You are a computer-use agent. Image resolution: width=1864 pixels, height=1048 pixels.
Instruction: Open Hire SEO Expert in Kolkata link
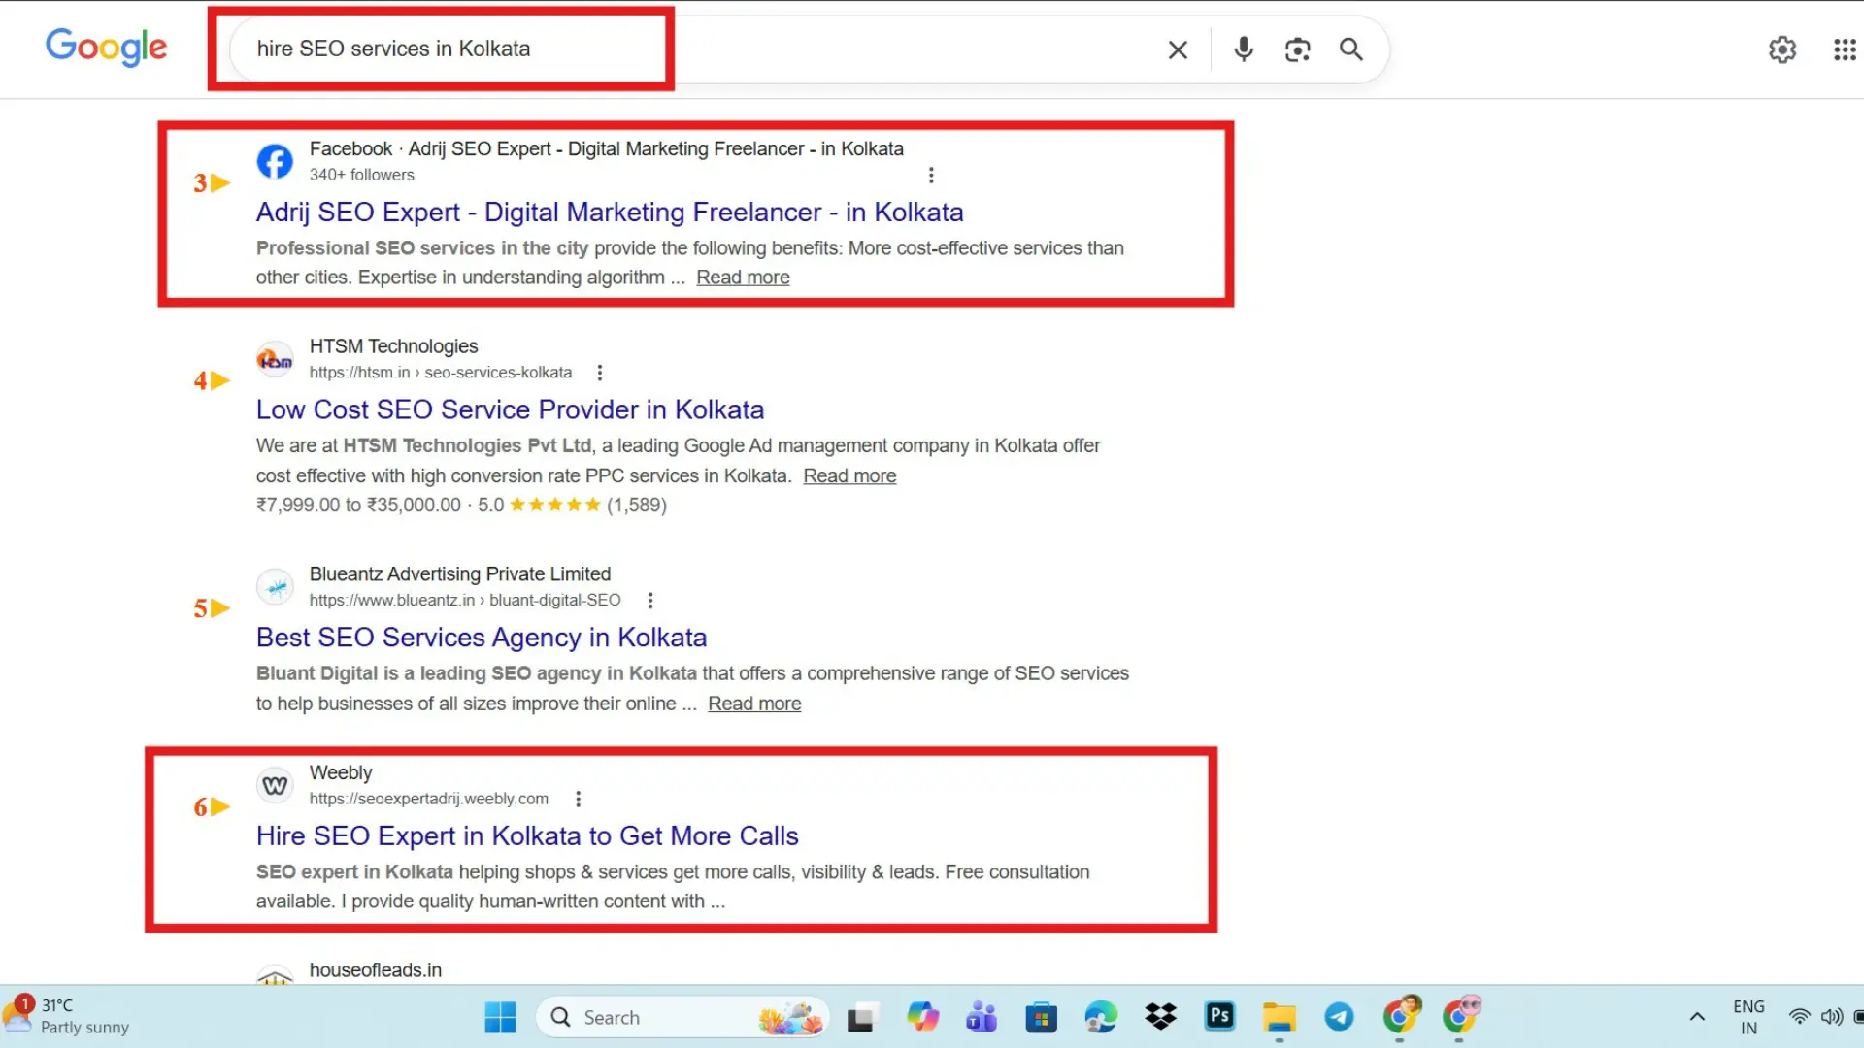click(x=527, y=836)
